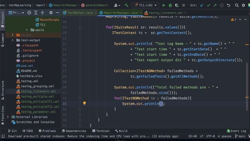Run the TC2.tc02 configuration
Viewport: 250px width, 141px height.
tap(164, 5)
